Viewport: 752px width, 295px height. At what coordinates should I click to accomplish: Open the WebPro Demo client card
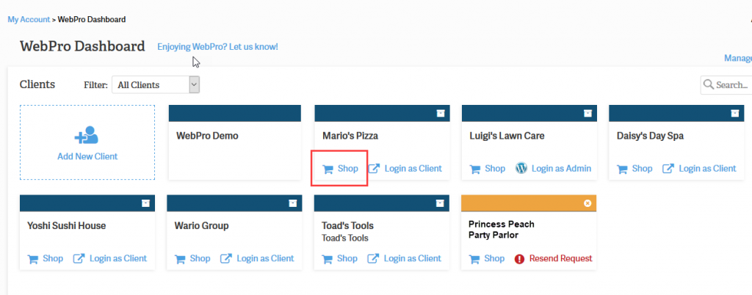207,136
